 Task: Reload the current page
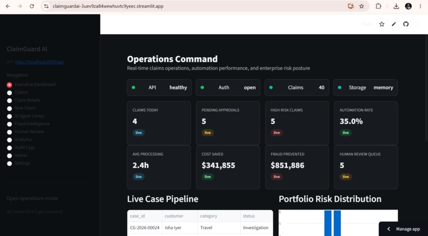32,6
